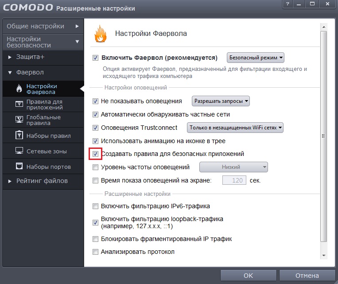Click scrollbar down arrow

[x=324, y=256]
